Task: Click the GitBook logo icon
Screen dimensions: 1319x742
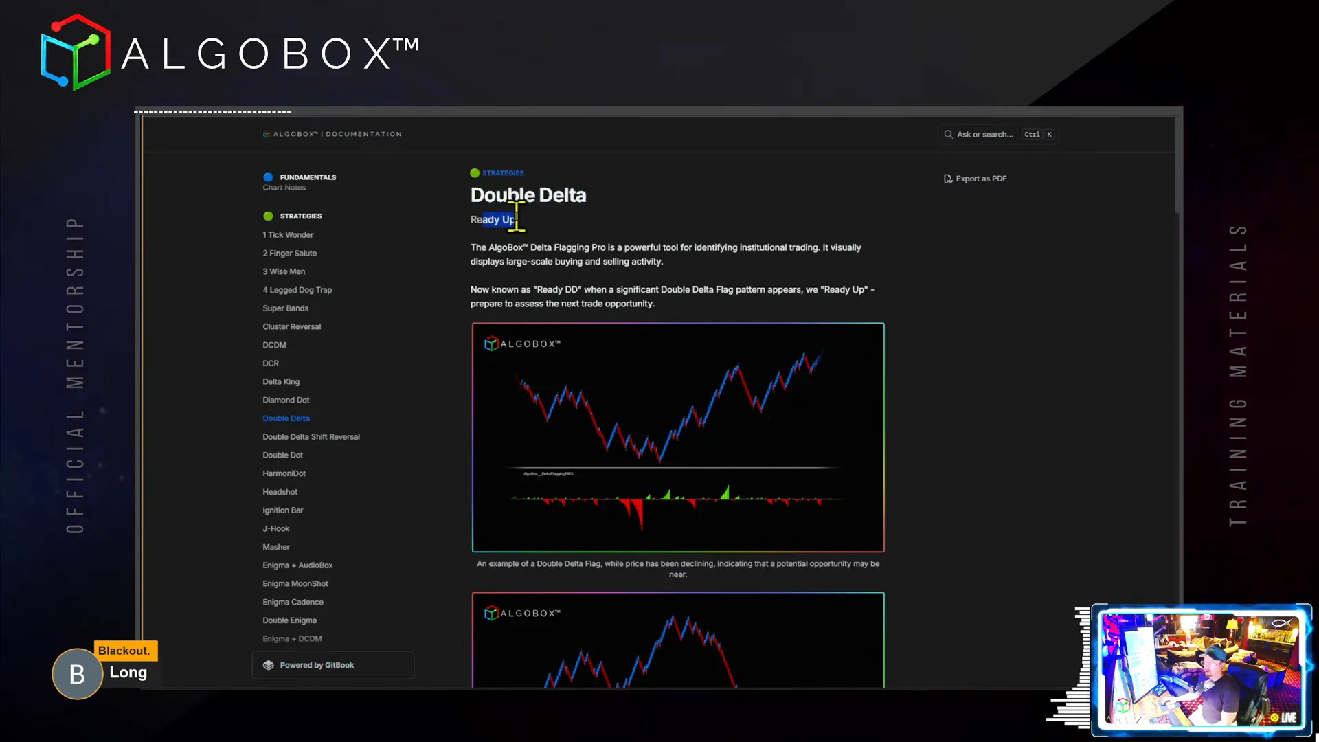Action: 269,665
